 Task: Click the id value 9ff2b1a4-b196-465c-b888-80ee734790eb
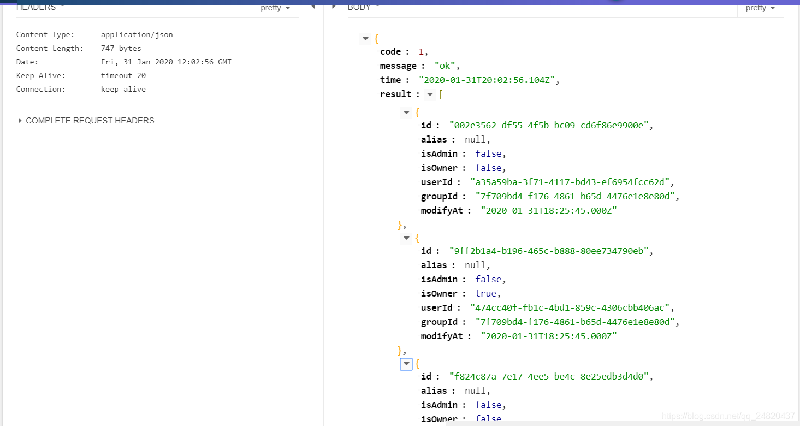pos(549,251)
